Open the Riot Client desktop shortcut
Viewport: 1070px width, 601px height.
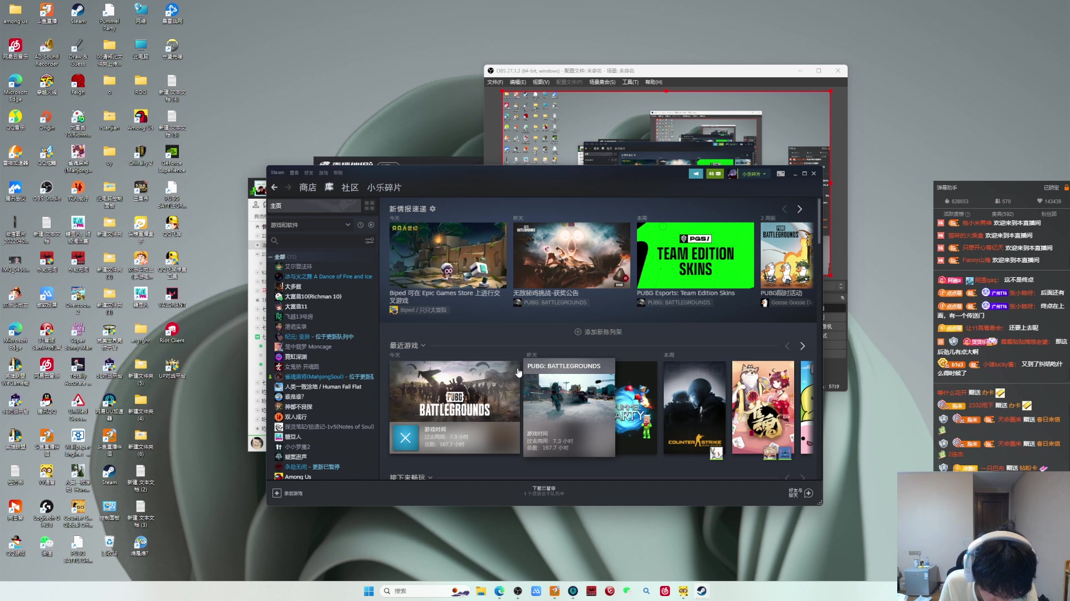tap(172, 333)
